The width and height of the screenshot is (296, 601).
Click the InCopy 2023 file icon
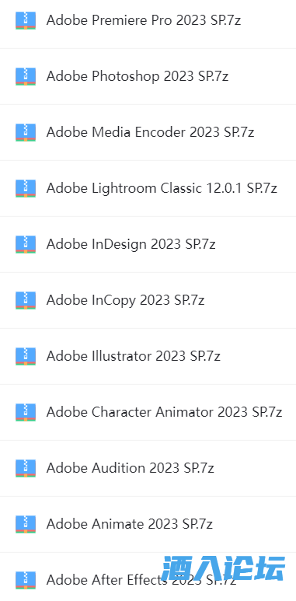point(26,300)
